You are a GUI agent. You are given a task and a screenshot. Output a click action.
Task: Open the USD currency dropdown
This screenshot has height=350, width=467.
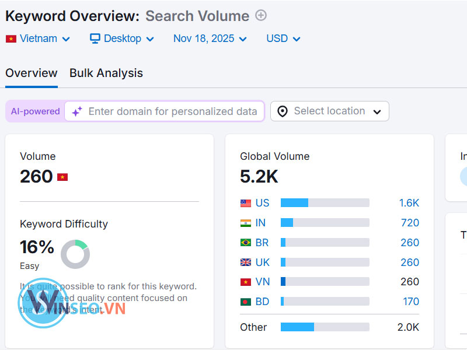283,38
